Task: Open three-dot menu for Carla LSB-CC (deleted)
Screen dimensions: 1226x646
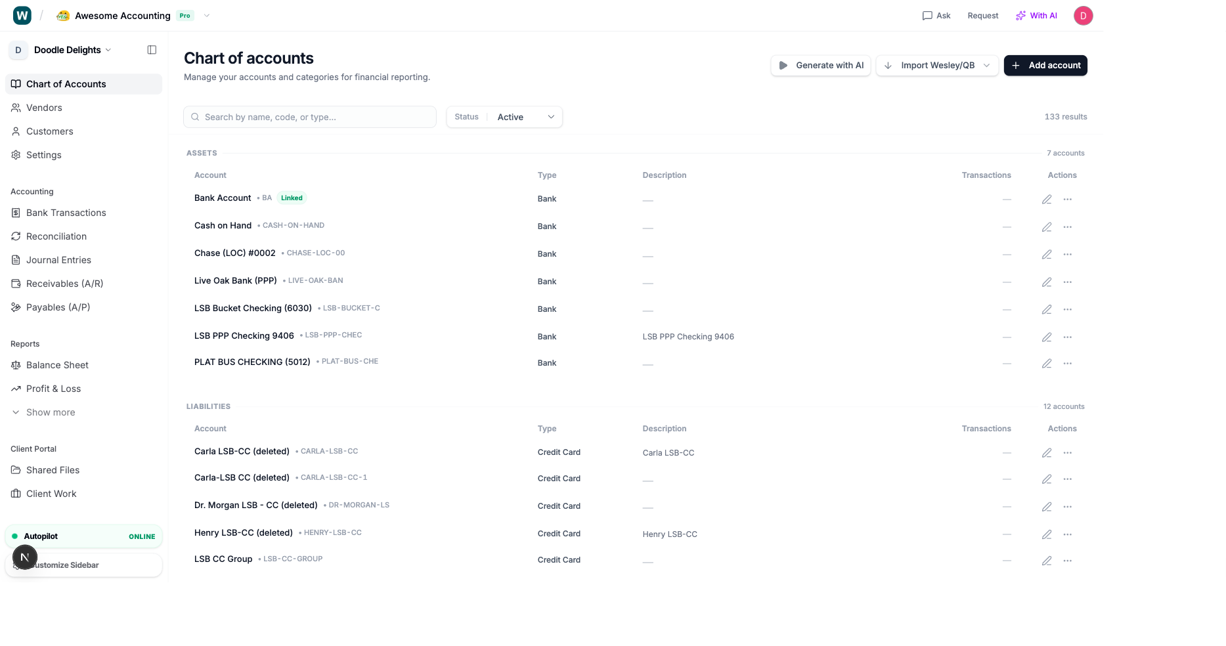Action: (x=1068, y=453)
